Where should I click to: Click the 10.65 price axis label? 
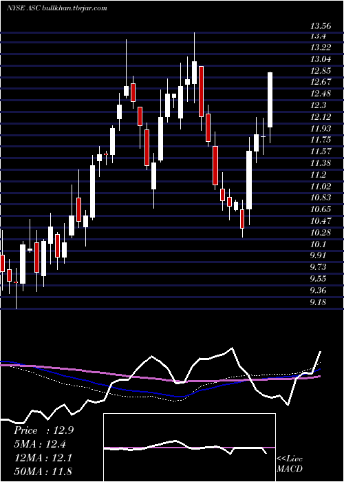321,209
